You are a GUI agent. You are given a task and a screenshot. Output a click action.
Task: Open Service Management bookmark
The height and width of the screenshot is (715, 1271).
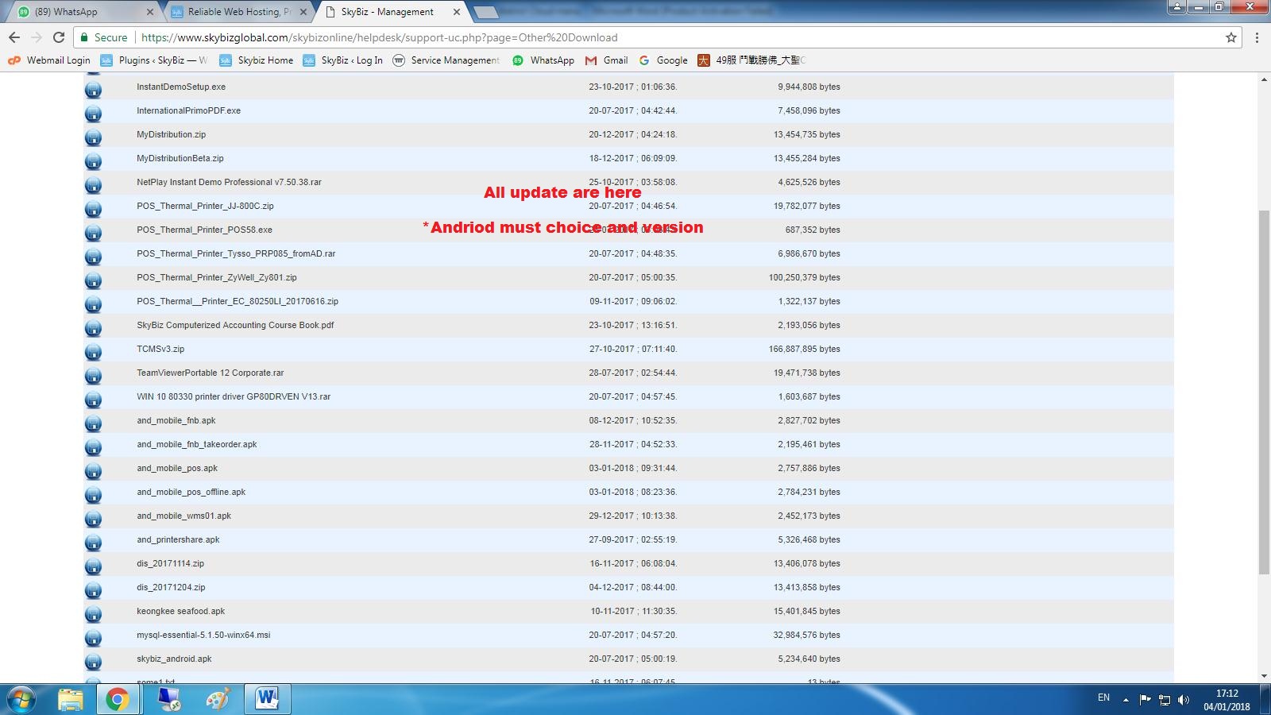pyautogui.click(x=446, y=60)
